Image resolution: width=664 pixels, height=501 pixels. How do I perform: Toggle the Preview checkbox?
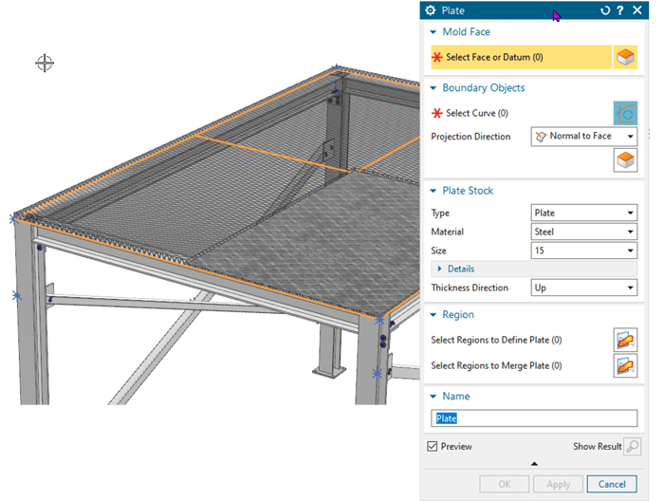(x=433, y=446)
